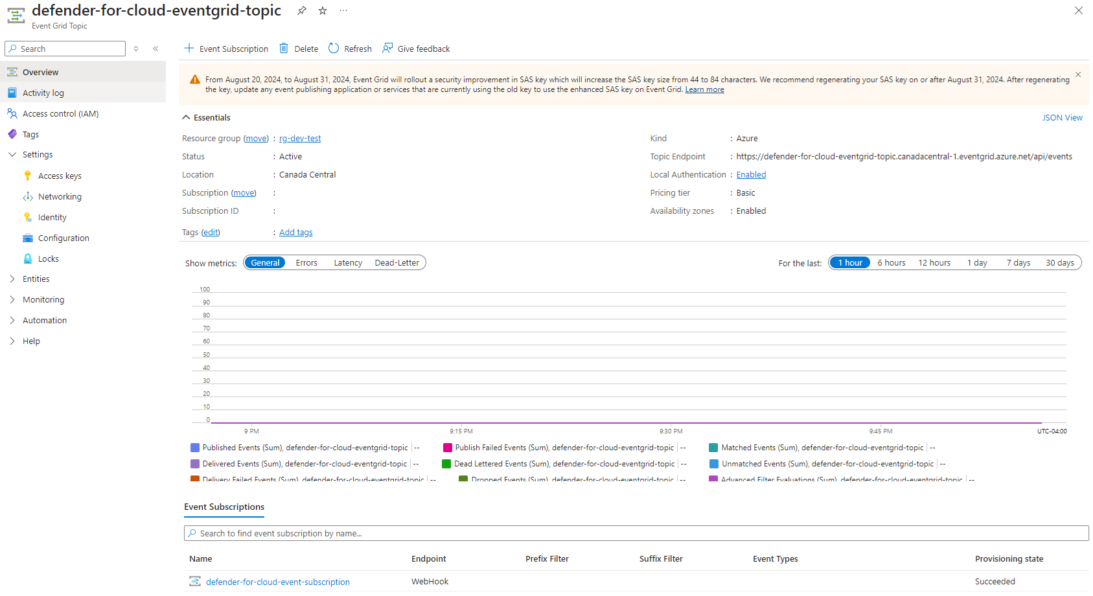Click Learn more in the warning banner
The width and height of the screenshot is (1093, 596).
click(704, 89)
